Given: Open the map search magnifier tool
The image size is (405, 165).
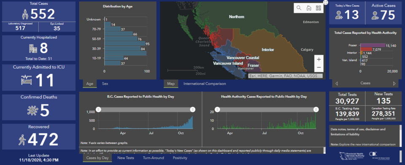Looking at the screenshot, I should (x=299, y=8).
